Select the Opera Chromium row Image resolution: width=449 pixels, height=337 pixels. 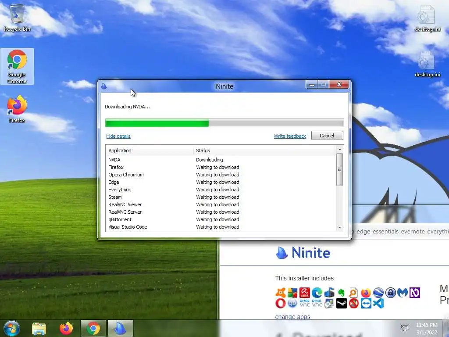click(x=221, y=175)
